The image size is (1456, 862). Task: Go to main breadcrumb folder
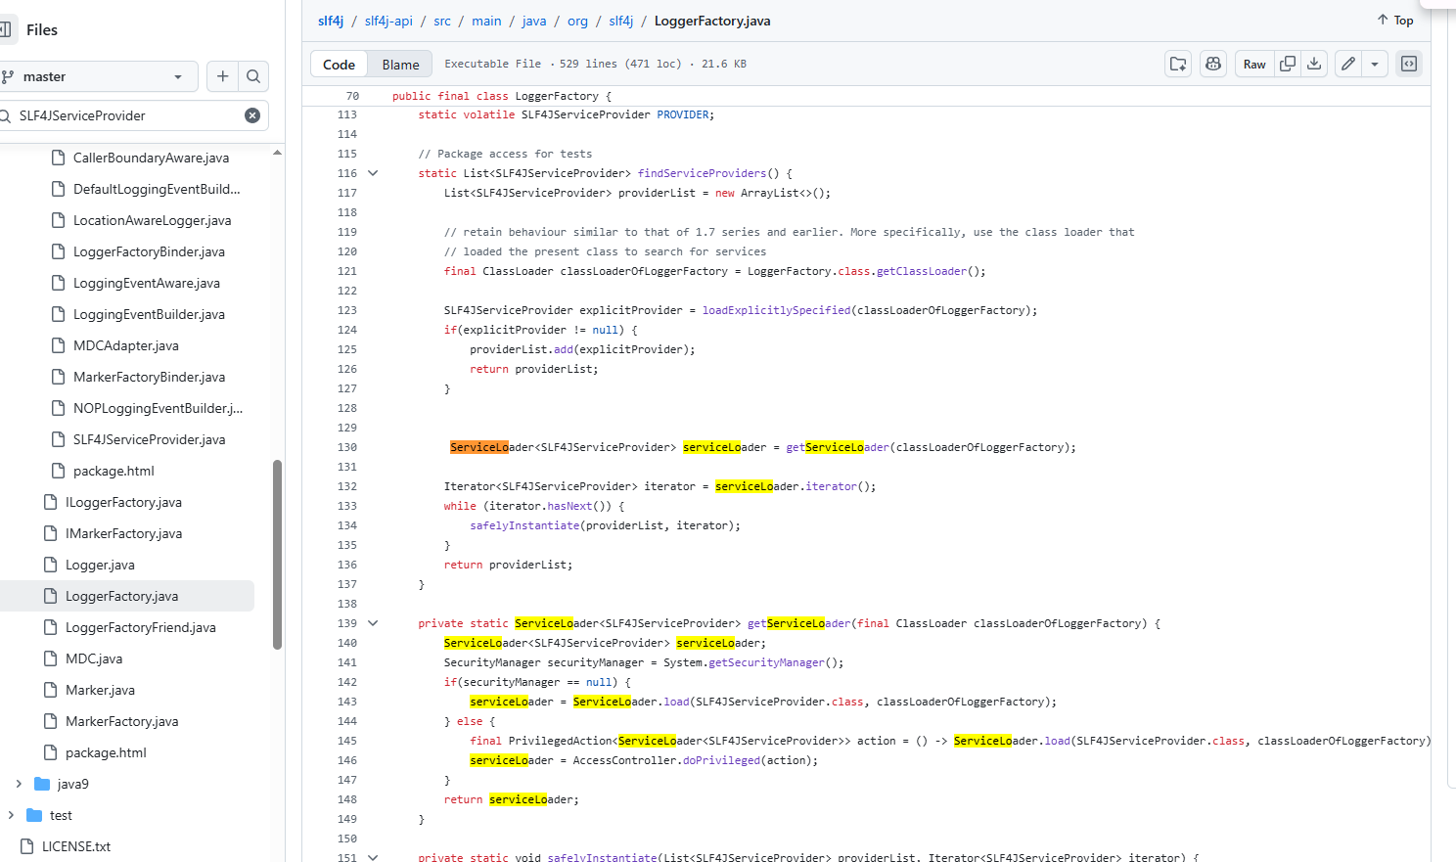click(486, 21)
